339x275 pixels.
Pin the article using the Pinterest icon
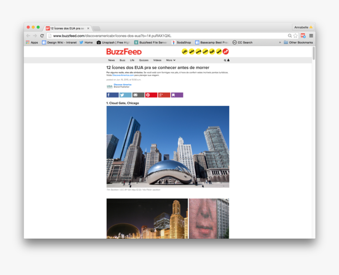(x=151, y=95)
